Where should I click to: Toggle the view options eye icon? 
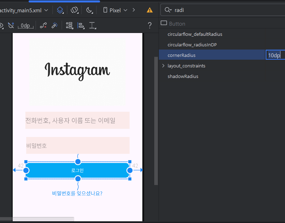click(1, 26)
